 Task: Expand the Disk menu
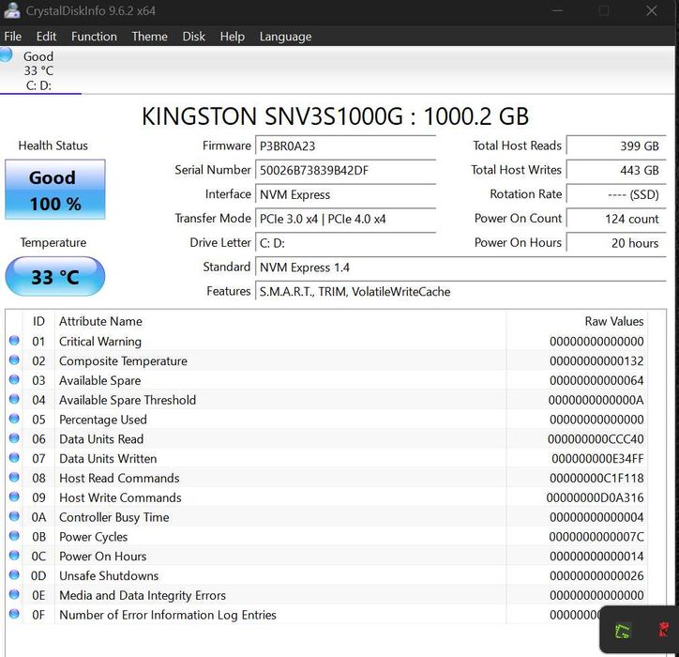pyautogui.click(x=194, y=37)
